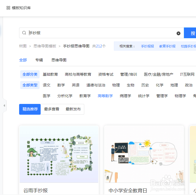Filter by 管理学 subject
Image resolution: width=196 pixels, height=196 pixels.
pyautogui.click(x=162, y=96)
